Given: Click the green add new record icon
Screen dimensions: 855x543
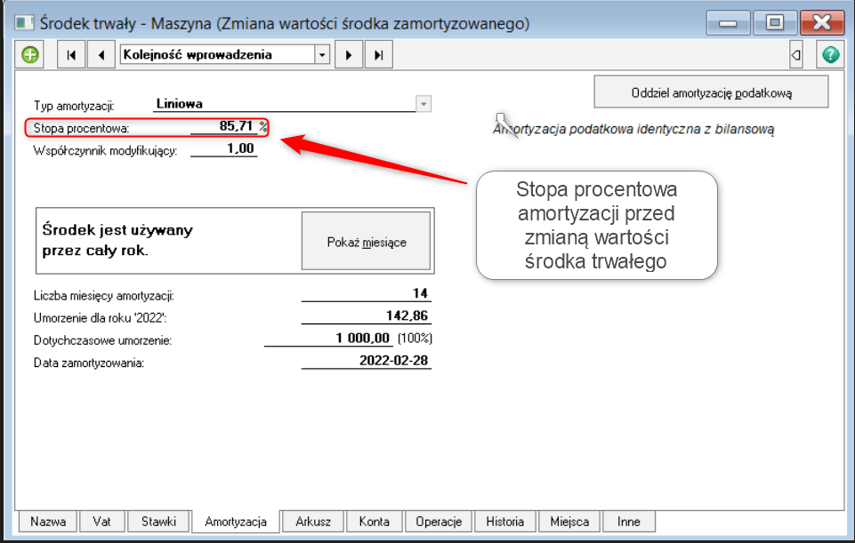Looking at the screenshot, I should (30, 55).
